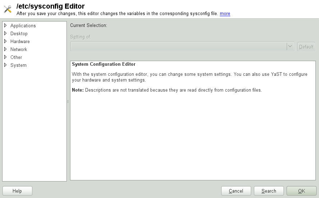Select the Other category label
The image size is (319, 198).
(16, 57)
